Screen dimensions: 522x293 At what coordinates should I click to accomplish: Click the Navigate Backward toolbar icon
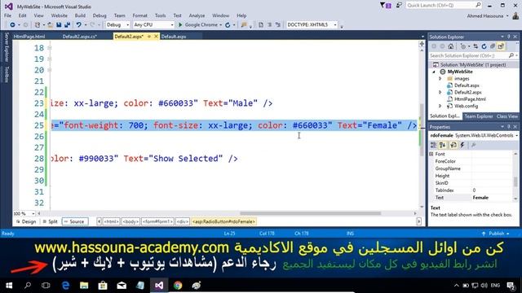tap(12, 25)
